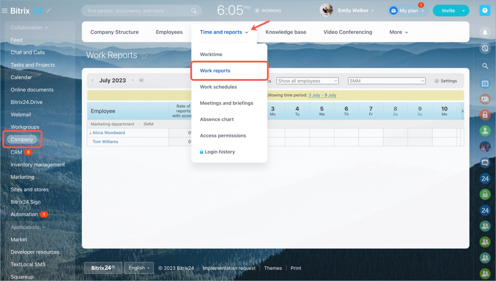The width and height of the screenshot is (496, 281).
Task: Open the Show all employees dropdown
Action: [308, 81]
